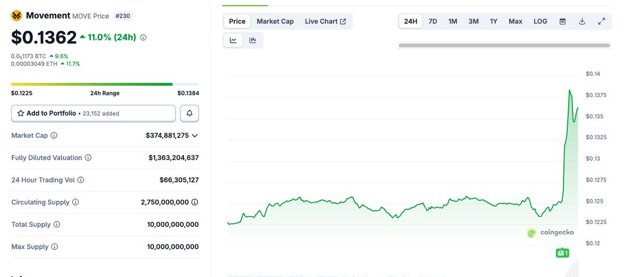The height and width of the screenshot is (277, 625).
Task: Open Circulating Supply details icon on right
Action: coord(194,202)
